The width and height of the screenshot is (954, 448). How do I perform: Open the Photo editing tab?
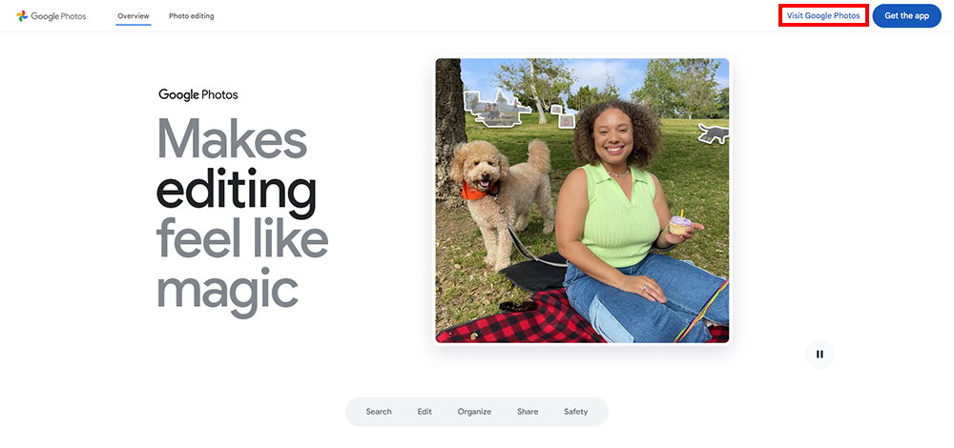[x=192, y=16]
